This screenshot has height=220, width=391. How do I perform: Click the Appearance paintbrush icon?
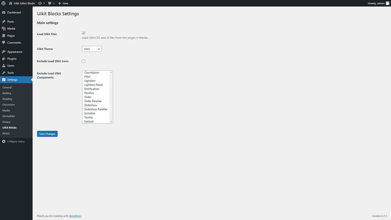4,52
